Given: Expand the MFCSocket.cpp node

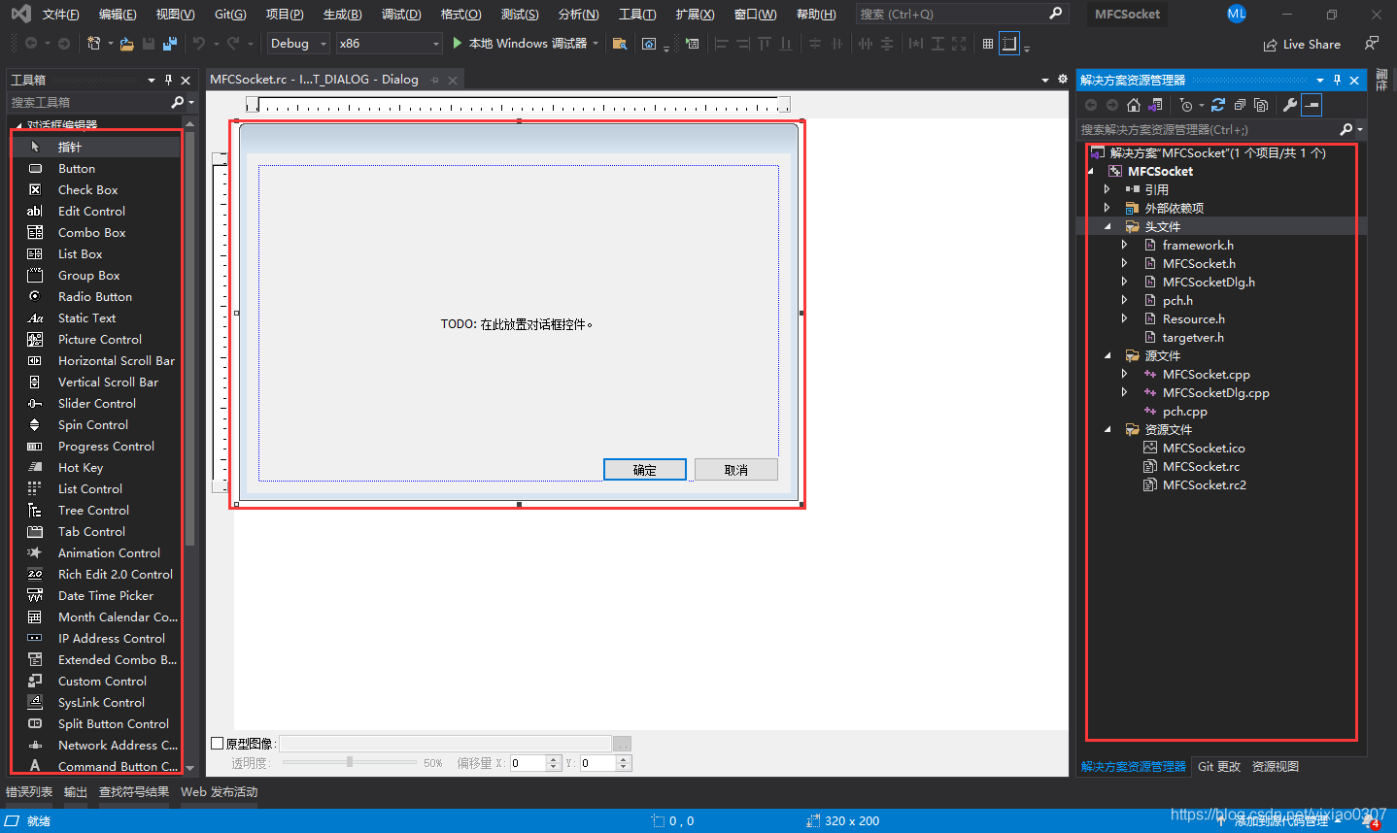Looking at the screenshot, I should pyautogui.click(x=1125, y=374).
